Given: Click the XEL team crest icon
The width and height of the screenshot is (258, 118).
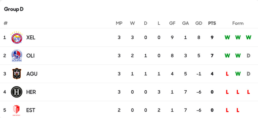Looking at the screenshot, I should click(17, 37).
